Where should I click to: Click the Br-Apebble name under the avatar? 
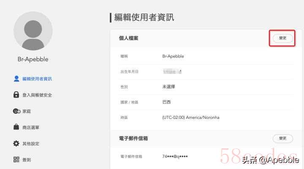pos(33,59)
